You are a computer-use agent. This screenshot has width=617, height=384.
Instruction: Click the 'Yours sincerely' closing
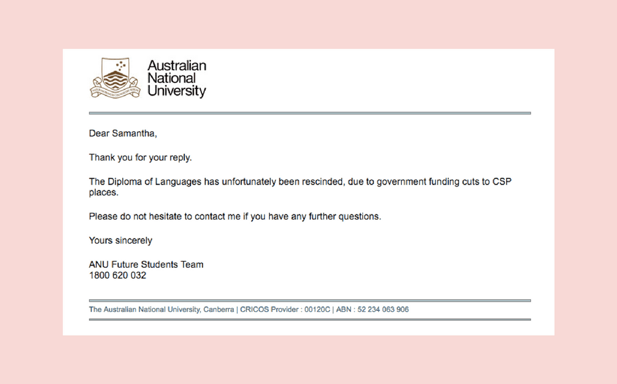(x=121, y=241)
